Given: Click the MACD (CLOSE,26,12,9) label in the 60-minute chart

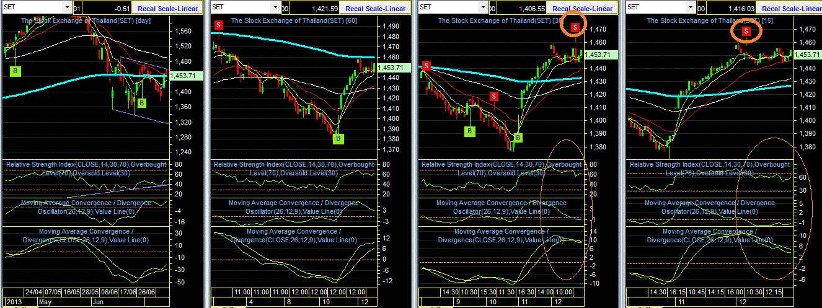Looking at the screenshot, I should click(x=294, y=235).
